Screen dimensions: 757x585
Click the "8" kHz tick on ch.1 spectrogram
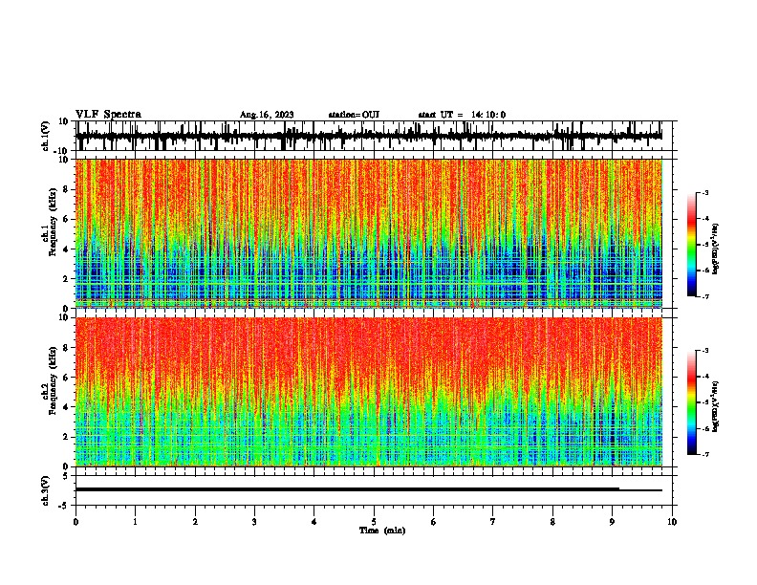pos(67,189)
